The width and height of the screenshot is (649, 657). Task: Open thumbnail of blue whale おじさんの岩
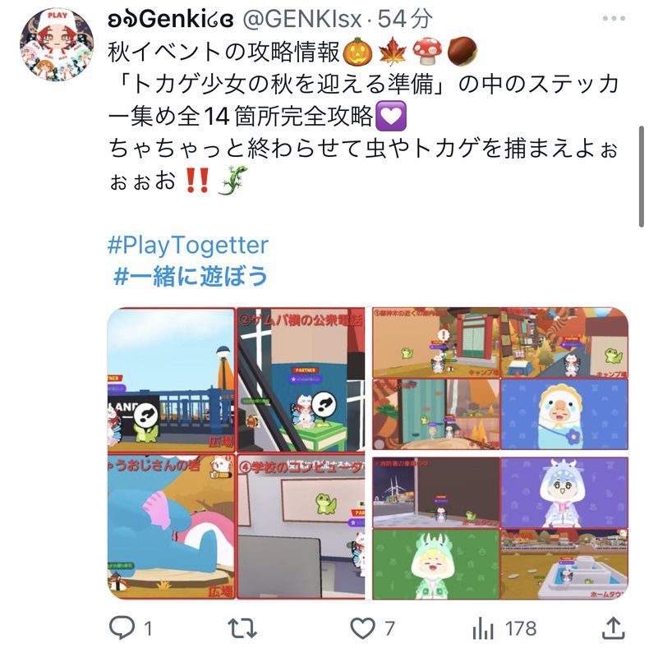pos(171,526)
